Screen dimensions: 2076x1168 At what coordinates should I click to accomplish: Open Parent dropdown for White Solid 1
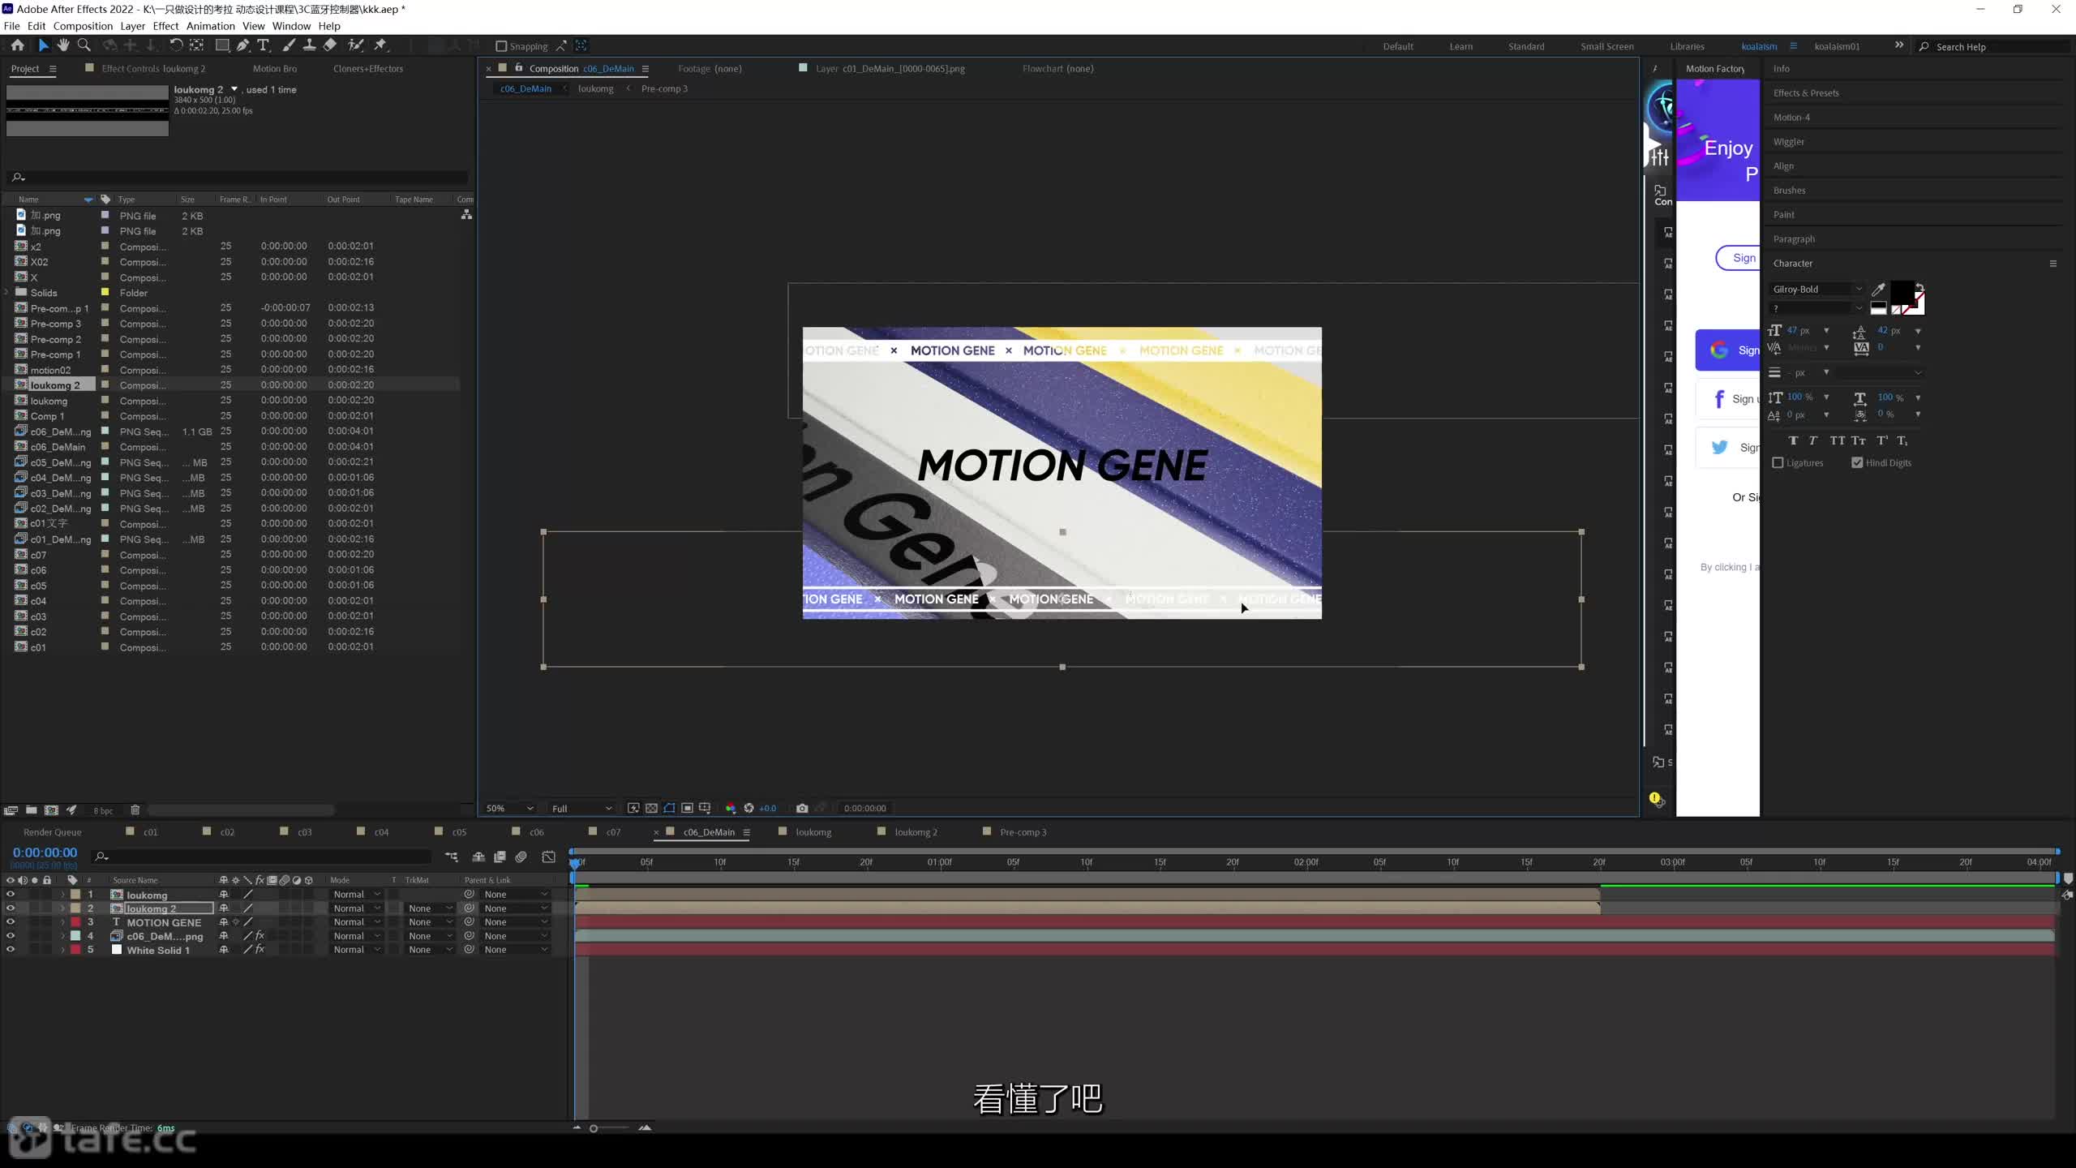pyautogui.click(x=517, y=950)
